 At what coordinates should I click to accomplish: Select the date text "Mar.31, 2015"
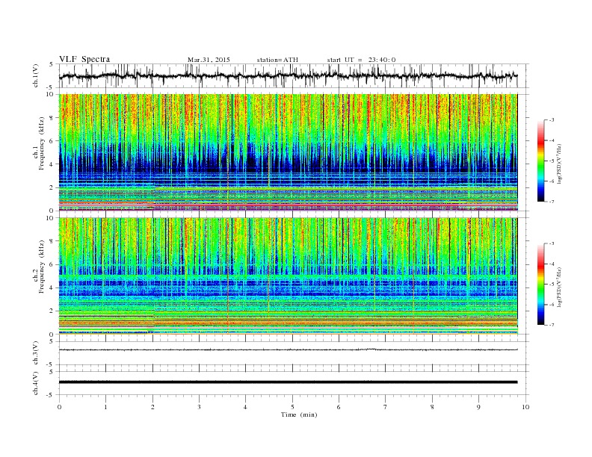(209, 60)
